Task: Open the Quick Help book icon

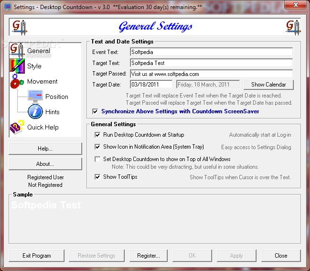Action: click(x=17, y=127)
